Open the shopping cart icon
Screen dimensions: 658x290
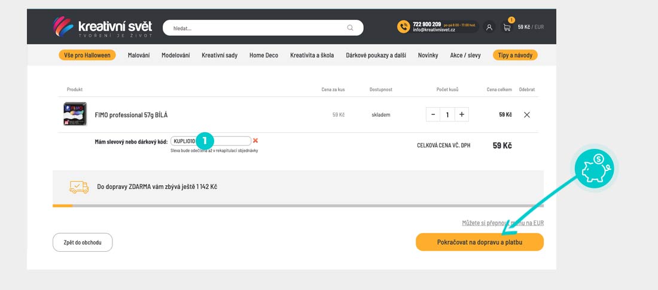click(x=507, y=27)
